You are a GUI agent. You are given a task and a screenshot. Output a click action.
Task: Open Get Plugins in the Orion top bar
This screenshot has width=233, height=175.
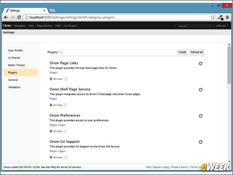[x=70, y=26]
